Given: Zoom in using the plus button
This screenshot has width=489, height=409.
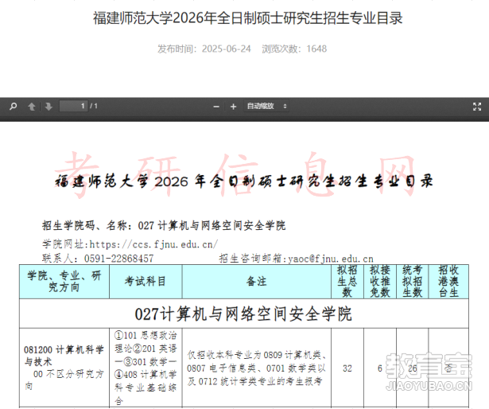Looking at the screenshot, I should tap(233, 107).
